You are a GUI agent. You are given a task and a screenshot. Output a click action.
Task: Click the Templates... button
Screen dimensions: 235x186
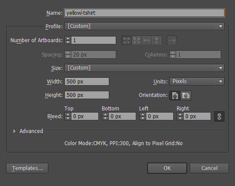pyautogui.click(x=27, y=168)
